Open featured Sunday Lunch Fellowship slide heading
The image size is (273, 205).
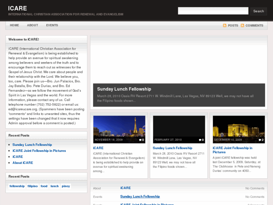pos(124,89)
